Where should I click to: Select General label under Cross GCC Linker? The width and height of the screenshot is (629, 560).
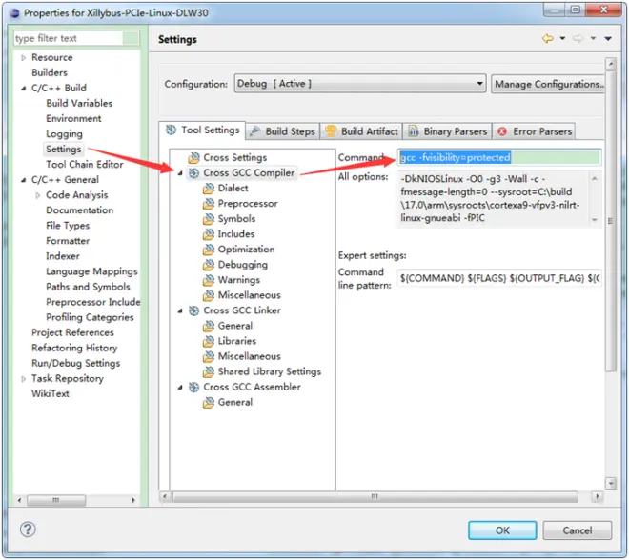coord(235,326)
